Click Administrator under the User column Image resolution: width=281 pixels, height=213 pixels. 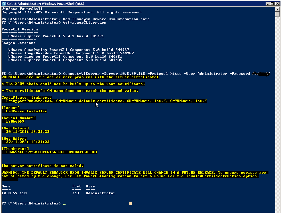coord(101,193)
